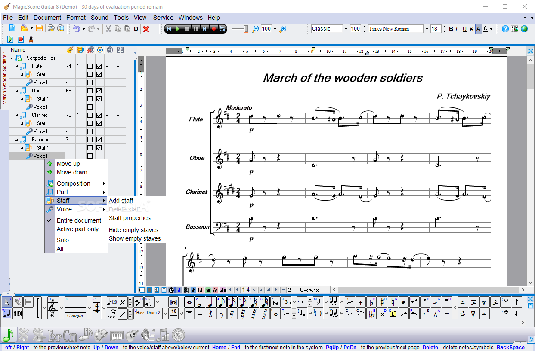The width and height of the screenshot is (535, 351).
Task: Click the MIDI input button
Action: pyautogui.click(x=18, y=314)
